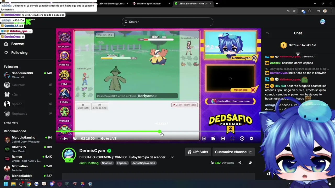Open Discord from taskbar

[x=52, y=184]
